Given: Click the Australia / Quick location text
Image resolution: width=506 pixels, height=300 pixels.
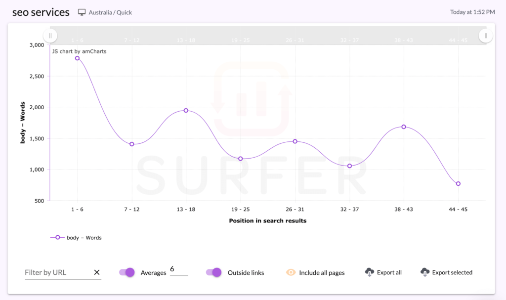Looking at the screenshot, I should point(110,12).
